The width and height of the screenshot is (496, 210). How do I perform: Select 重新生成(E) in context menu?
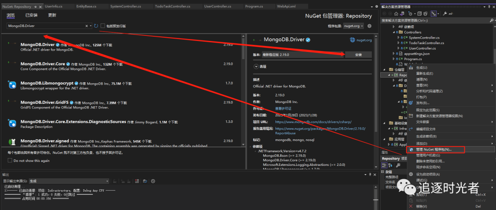(424, 74)
